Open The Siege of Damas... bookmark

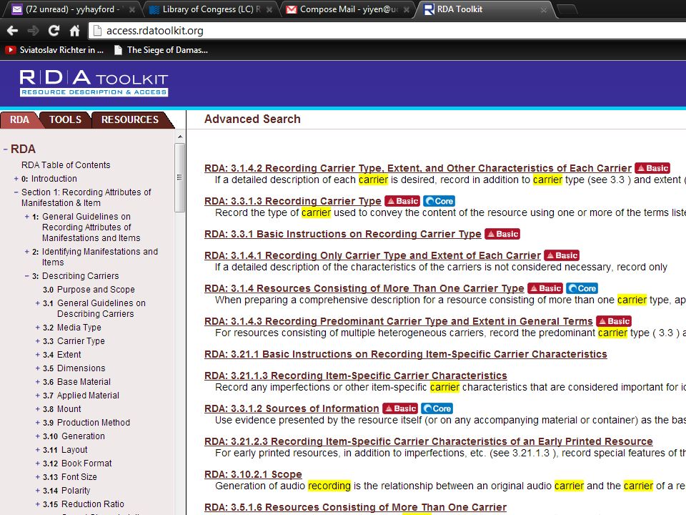(161, 50)
